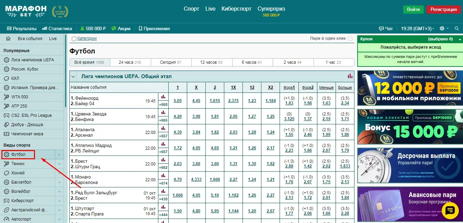Screen dimensions: 463x223
Task: Open the Чат speech bubble icon
Action: pos(382,28)
